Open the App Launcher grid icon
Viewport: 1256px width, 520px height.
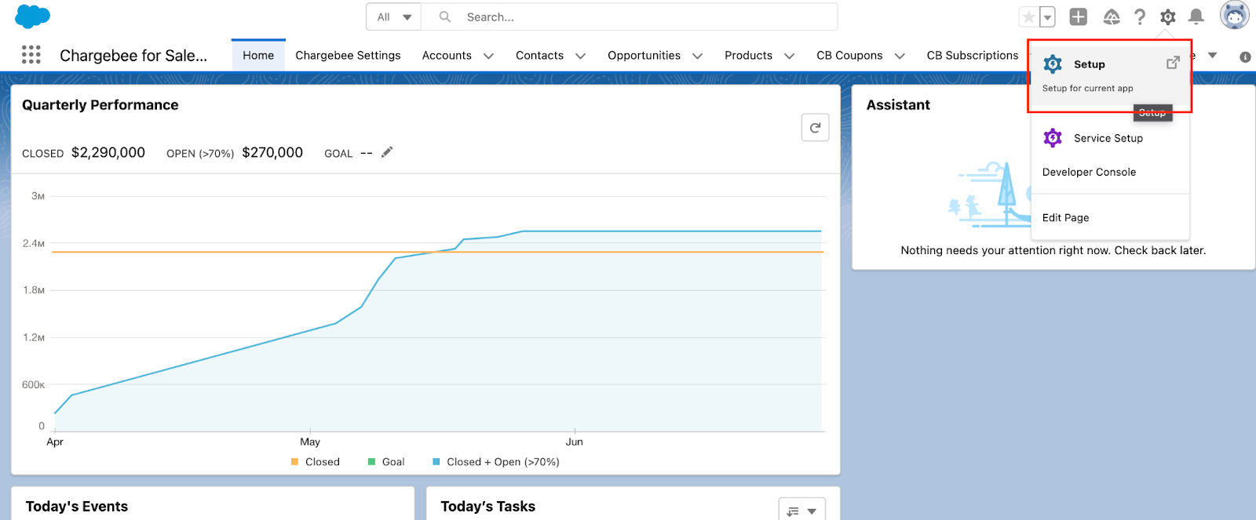point(31,55)
